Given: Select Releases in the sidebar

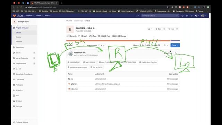Looking at the screenshot, I should 19,42.
